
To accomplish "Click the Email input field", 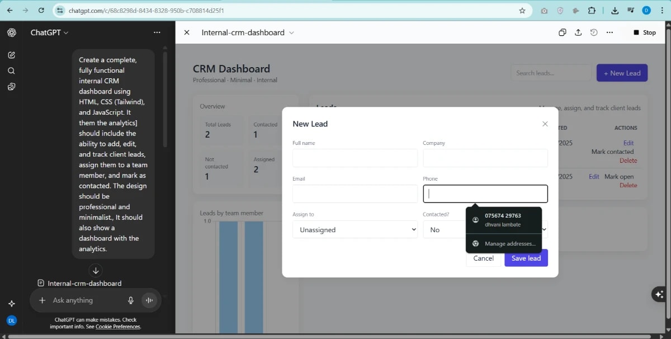I will point(355,194).
